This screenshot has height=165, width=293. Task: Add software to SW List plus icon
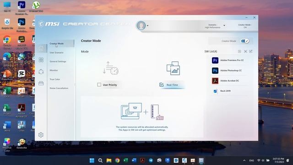pos(239,51)
